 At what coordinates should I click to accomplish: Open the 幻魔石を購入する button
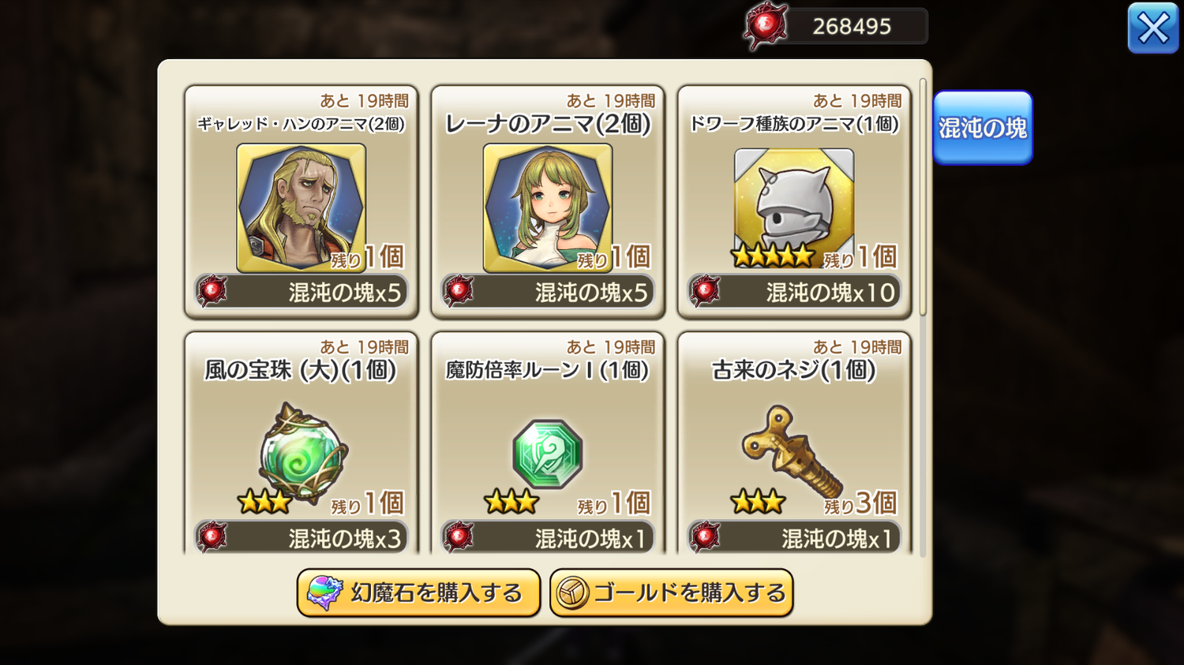point(418,593)
